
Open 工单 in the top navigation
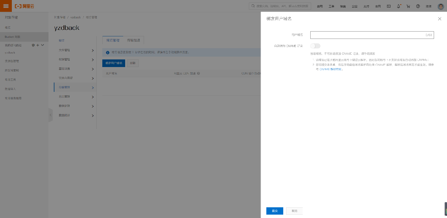click(331, 6)
